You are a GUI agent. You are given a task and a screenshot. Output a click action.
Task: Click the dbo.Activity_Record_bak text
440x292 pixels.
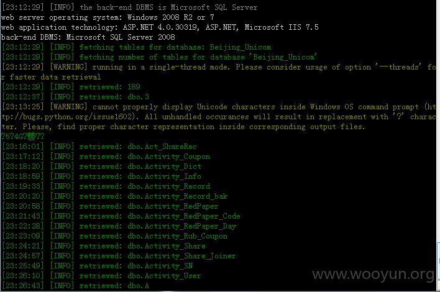pos(177,196)
